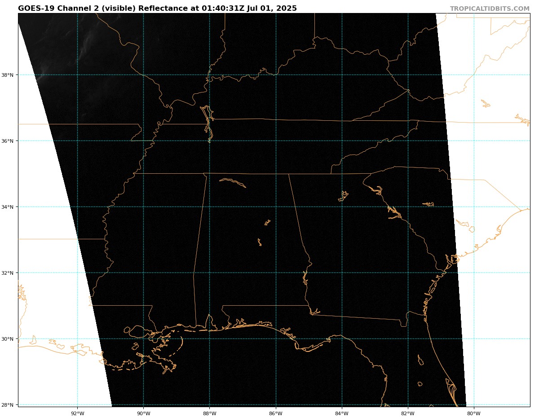Screen dimensions: 539x417
Task: Click the 84°W longitude label
Action: [342, 413]
